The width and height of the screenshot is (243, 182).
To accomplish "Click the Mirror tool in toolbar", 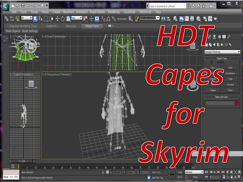I will (163, 18).
